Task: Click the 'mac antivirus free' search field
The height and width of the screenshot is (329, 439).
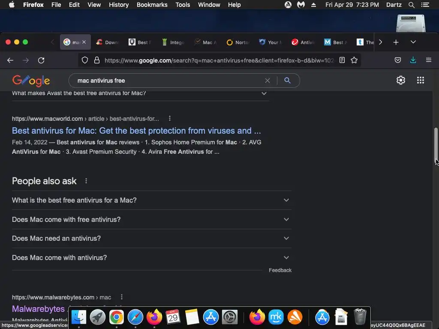Action: [169, 81]
